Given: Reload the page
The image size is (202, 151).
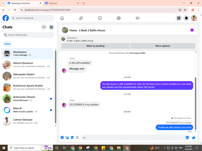Looking at the screenshot, I should [x=15, y=10].
